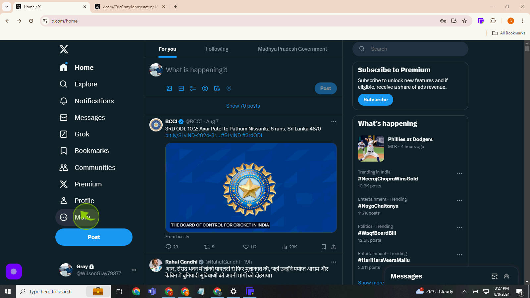Open Bookmarks in sidebar
Screen dimensions: 530x298
pyautogui.click(x=84, y=151)
